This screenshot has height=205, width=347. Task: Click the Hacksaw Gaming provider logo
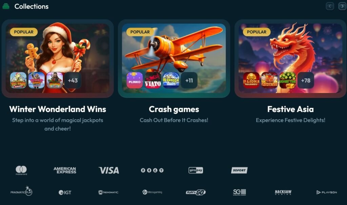coord(283,192)
